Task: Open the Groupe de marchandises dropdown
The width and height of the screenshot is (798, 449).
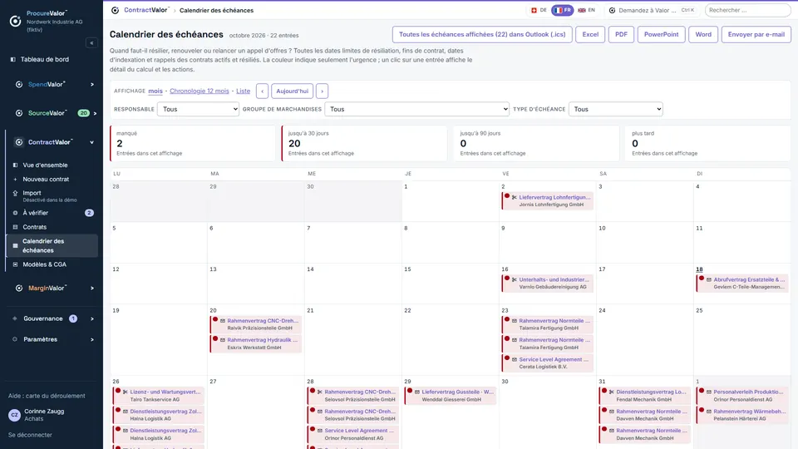Action: [x=416, y=109]
